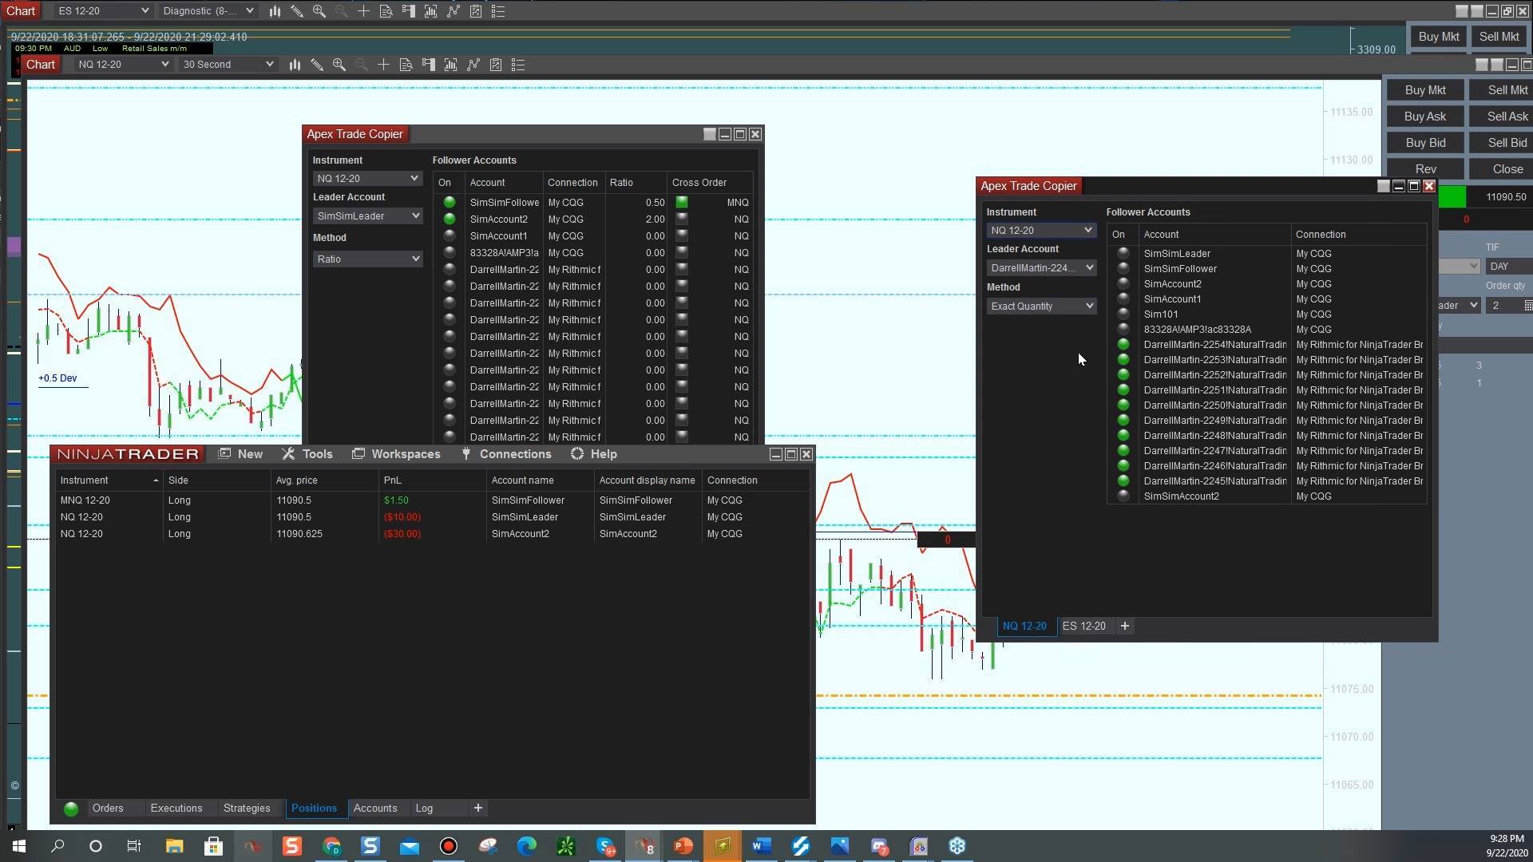
Task: Switch to ES 12-20 tab in Trade Copier
Action: coord(1084,627)
